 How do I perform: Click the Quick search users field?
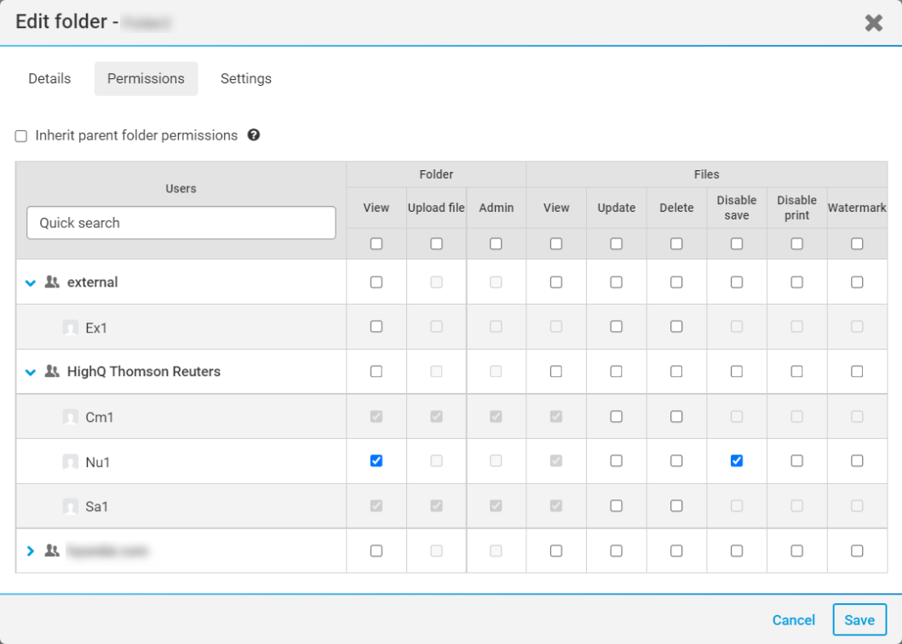pyautogui.click(x=181, y=223)
